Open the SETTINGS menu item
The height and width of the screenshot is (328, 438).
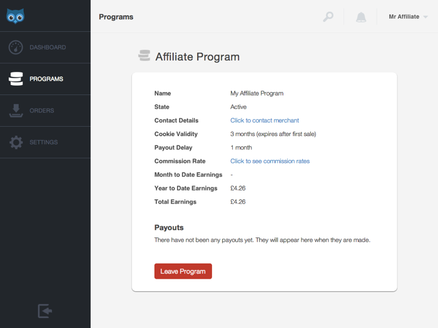45,142
